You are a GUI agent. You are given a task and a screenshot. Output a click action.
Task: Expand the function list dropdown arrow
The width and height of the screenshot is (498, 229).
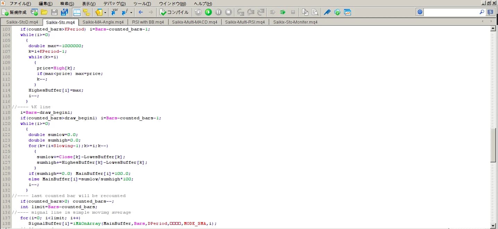click(131, 12)
